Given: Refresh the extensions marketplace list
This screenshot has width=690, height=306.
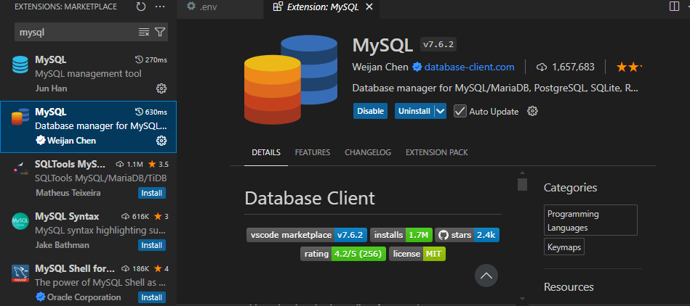Looking at the screenshot, I should [x=141, y=7].
